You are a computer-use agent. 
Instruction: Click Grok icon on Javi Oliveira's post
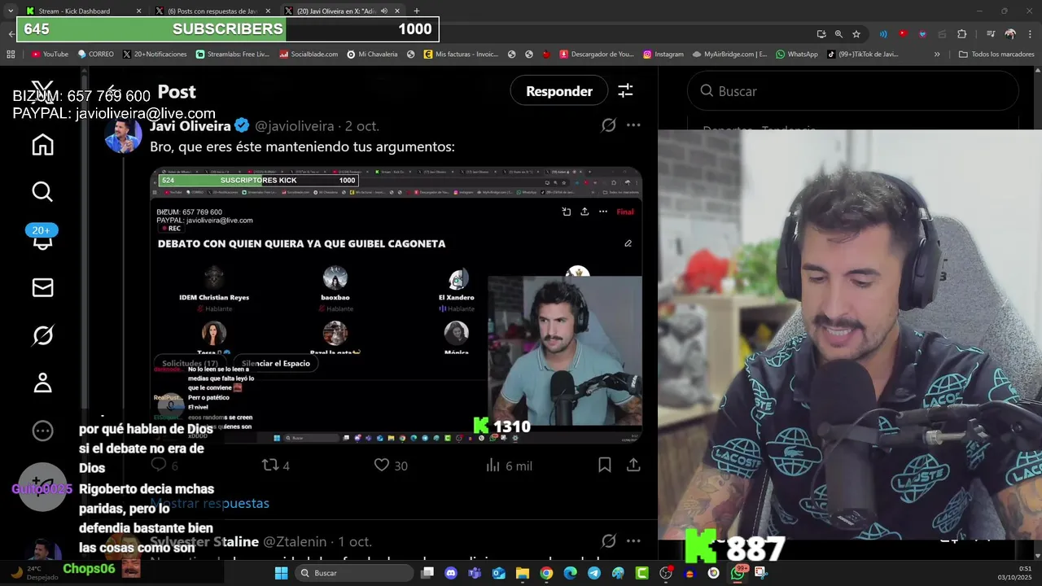pos(608,125)
